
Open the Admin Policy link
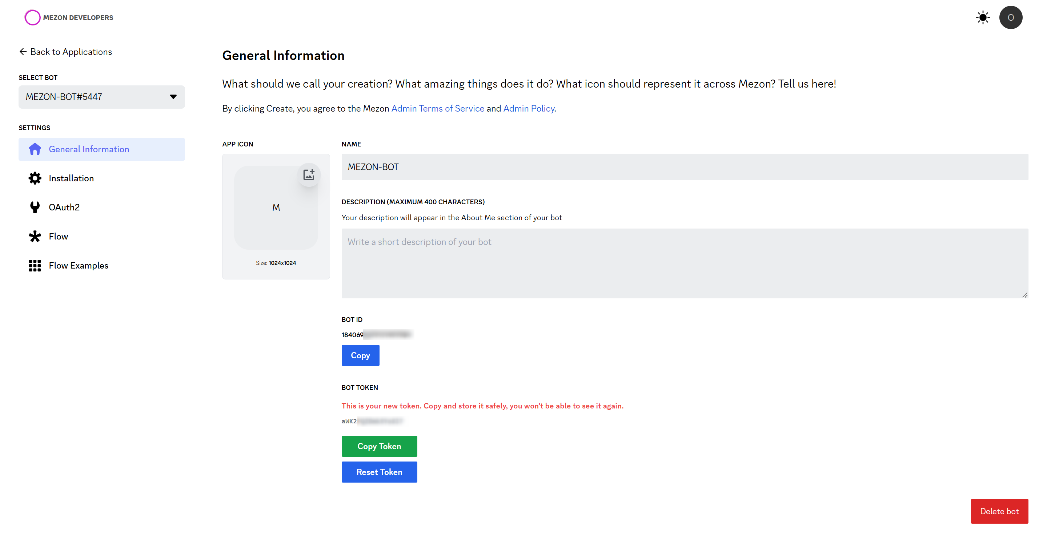click(x=528, y=109)
